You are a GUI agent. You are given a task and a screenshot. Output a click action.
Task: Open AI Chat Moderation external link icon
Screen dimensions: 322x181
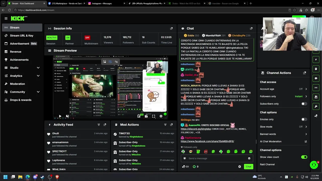[x=306, y=142]
